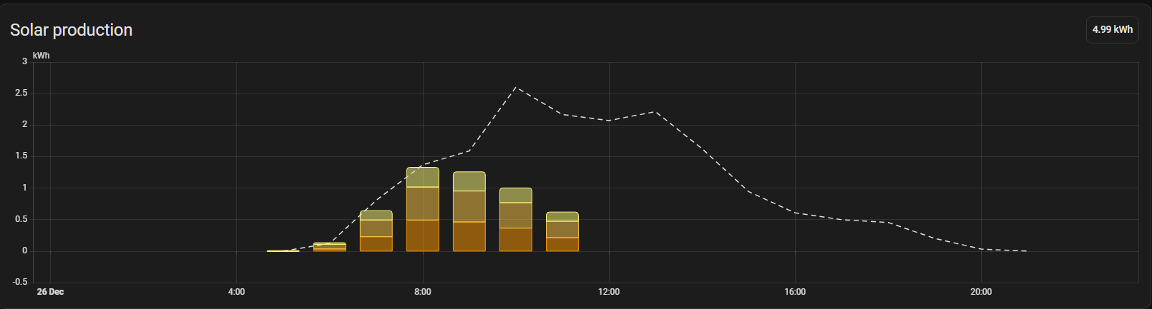
Task: Click the bottom orange segment of the 8:00 bar
Action: [422, 235]
